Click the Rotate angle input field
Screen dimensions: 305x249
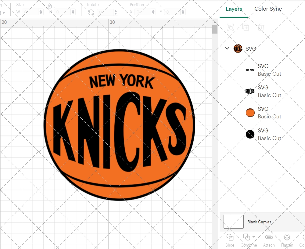coord(105,12)
